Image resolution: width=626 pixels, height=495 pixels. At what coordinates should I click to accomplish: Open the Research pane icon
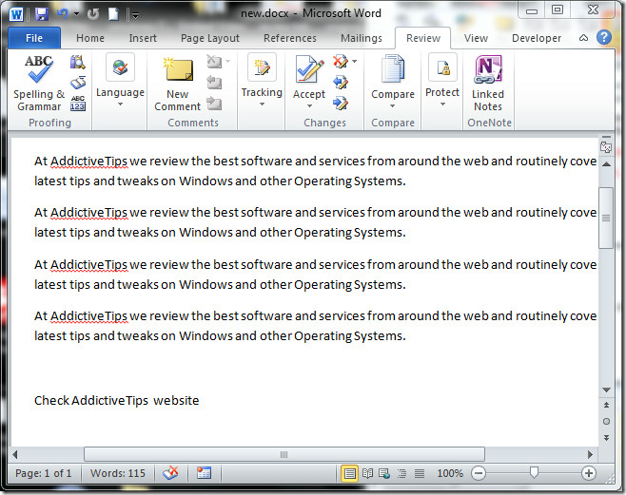78,62
